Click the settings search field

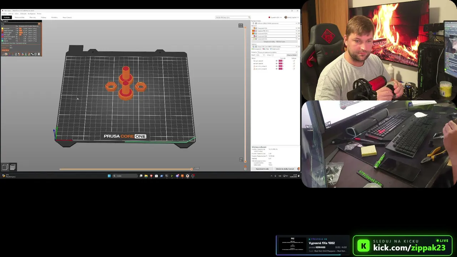(x=233, y=17)
